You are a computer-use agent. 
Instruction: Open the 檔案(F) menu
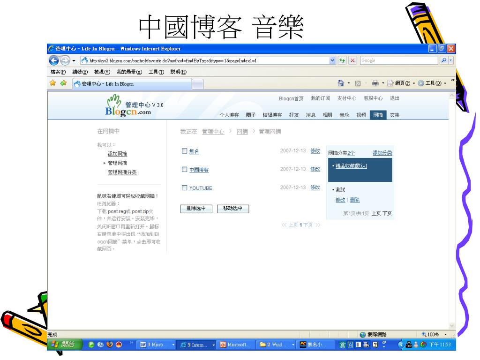coord(58,72)
